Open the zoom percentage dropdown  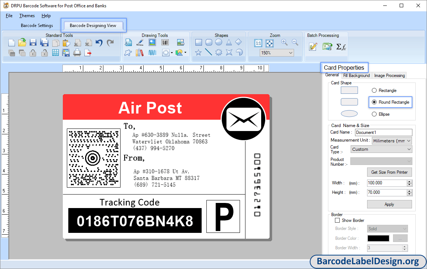[290, 53]
